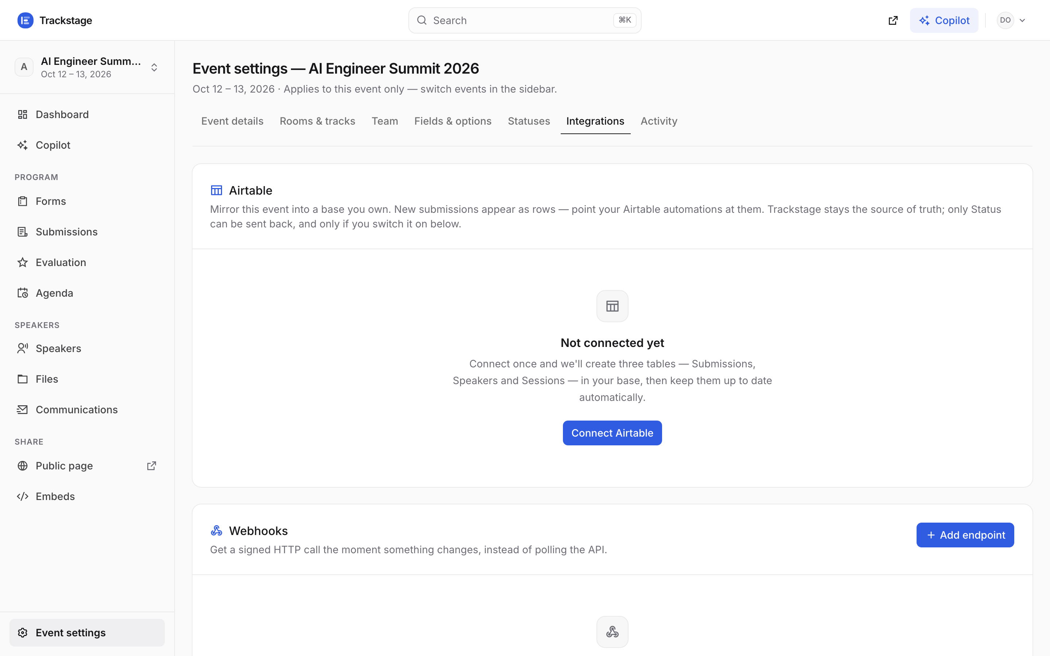Screen dimensions: 1050x656
Task: Open the external link icon in header
Action: pos(893,20)
